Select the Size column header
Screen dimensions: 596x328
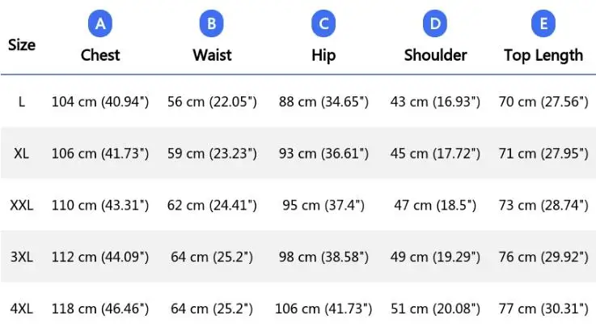tap(22, 45)
